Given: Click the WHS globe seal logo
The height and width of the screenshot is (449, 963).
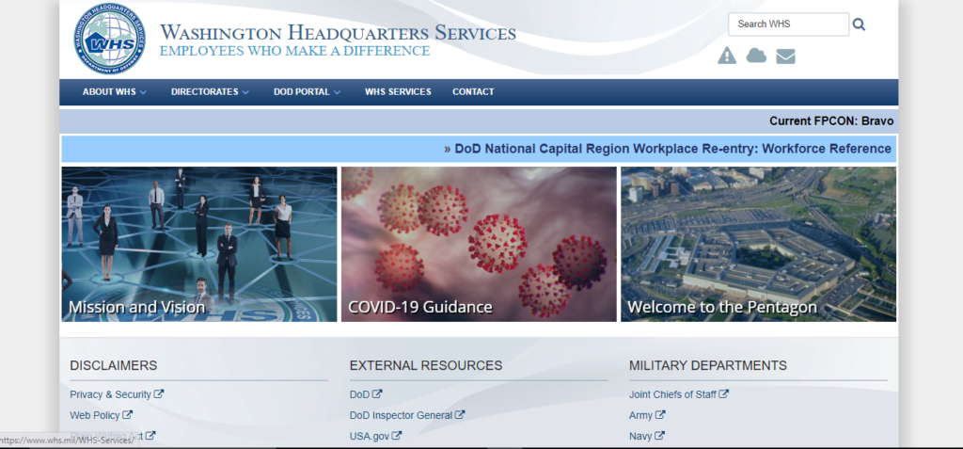Looking at the screenshot, I should 109,40.
